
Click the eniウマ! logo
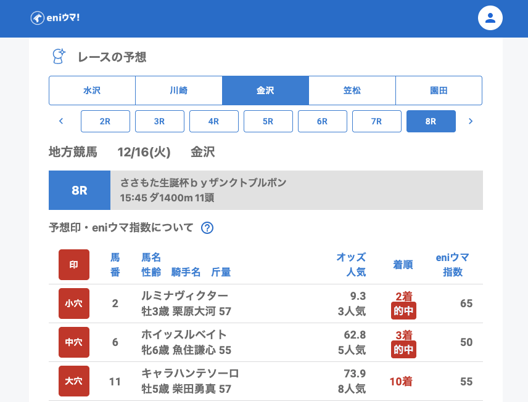(55, 18)
